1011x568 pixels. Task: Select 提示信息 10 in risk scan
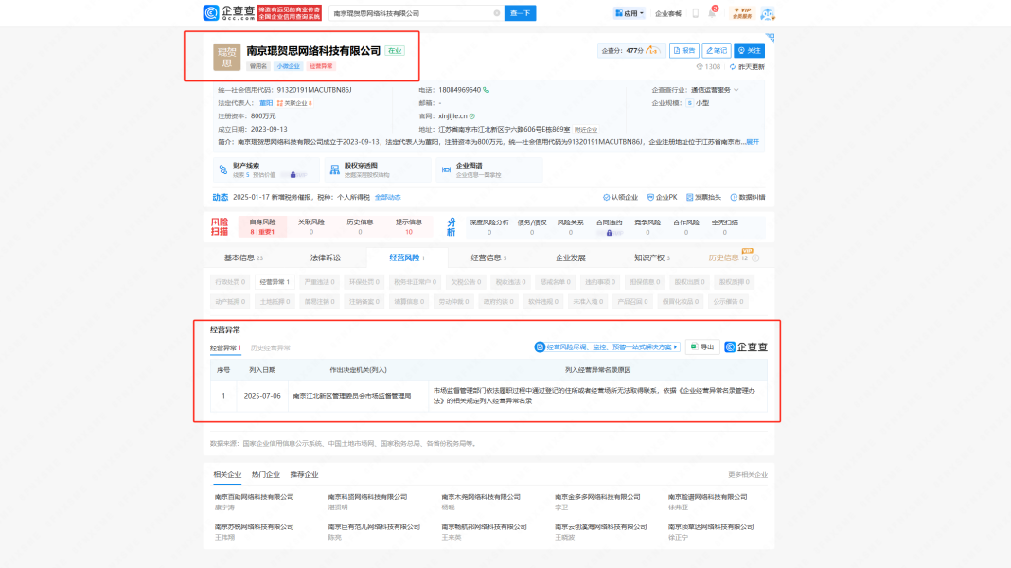tap(409, 226)
